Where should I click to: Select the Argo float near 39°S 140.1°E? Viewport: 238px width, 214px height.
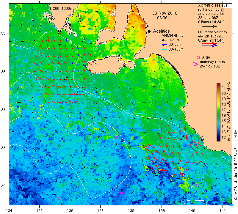(196, 185)
